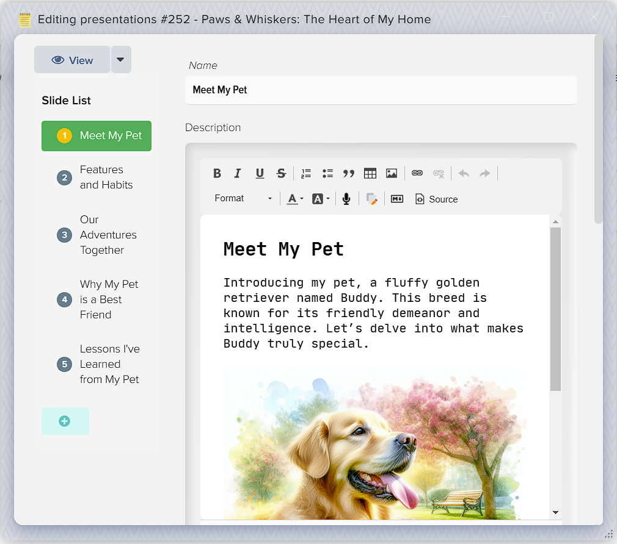Select Why My Pet is a Best Friend slide
Image resolution: width=617 pixels, height=544 pixels.
coord(97,299)
